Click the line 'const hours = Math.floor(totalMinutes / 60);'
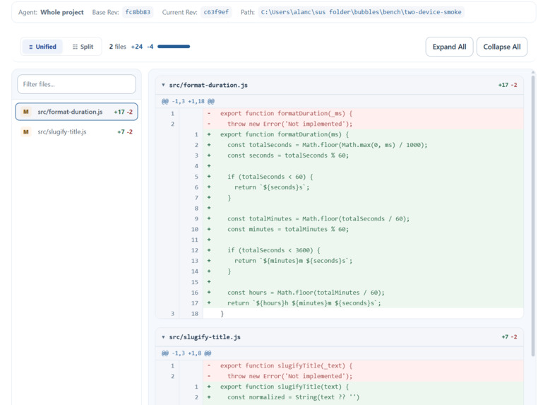 click(340, 293)
